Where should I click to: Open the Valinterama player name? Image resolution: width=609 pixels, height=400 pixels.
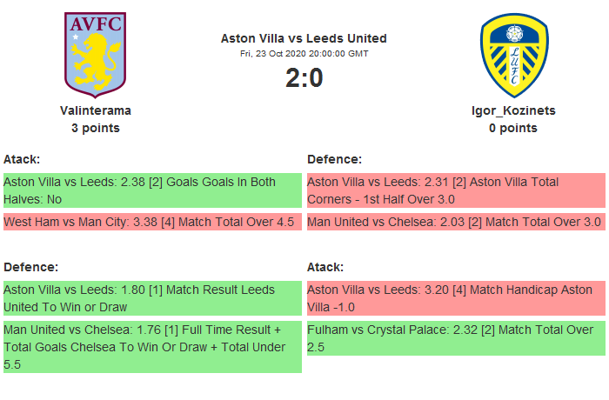click(x=96, y=110)
